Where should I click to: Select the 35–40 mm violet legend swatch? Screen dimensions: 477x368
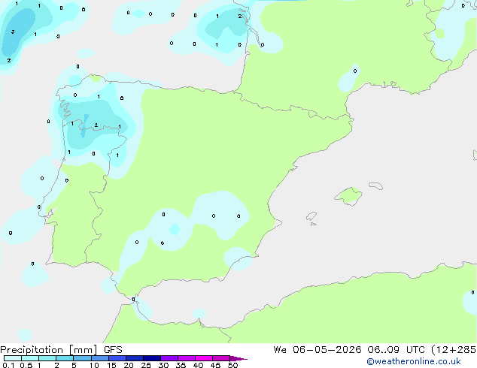(x=187, y=358)
